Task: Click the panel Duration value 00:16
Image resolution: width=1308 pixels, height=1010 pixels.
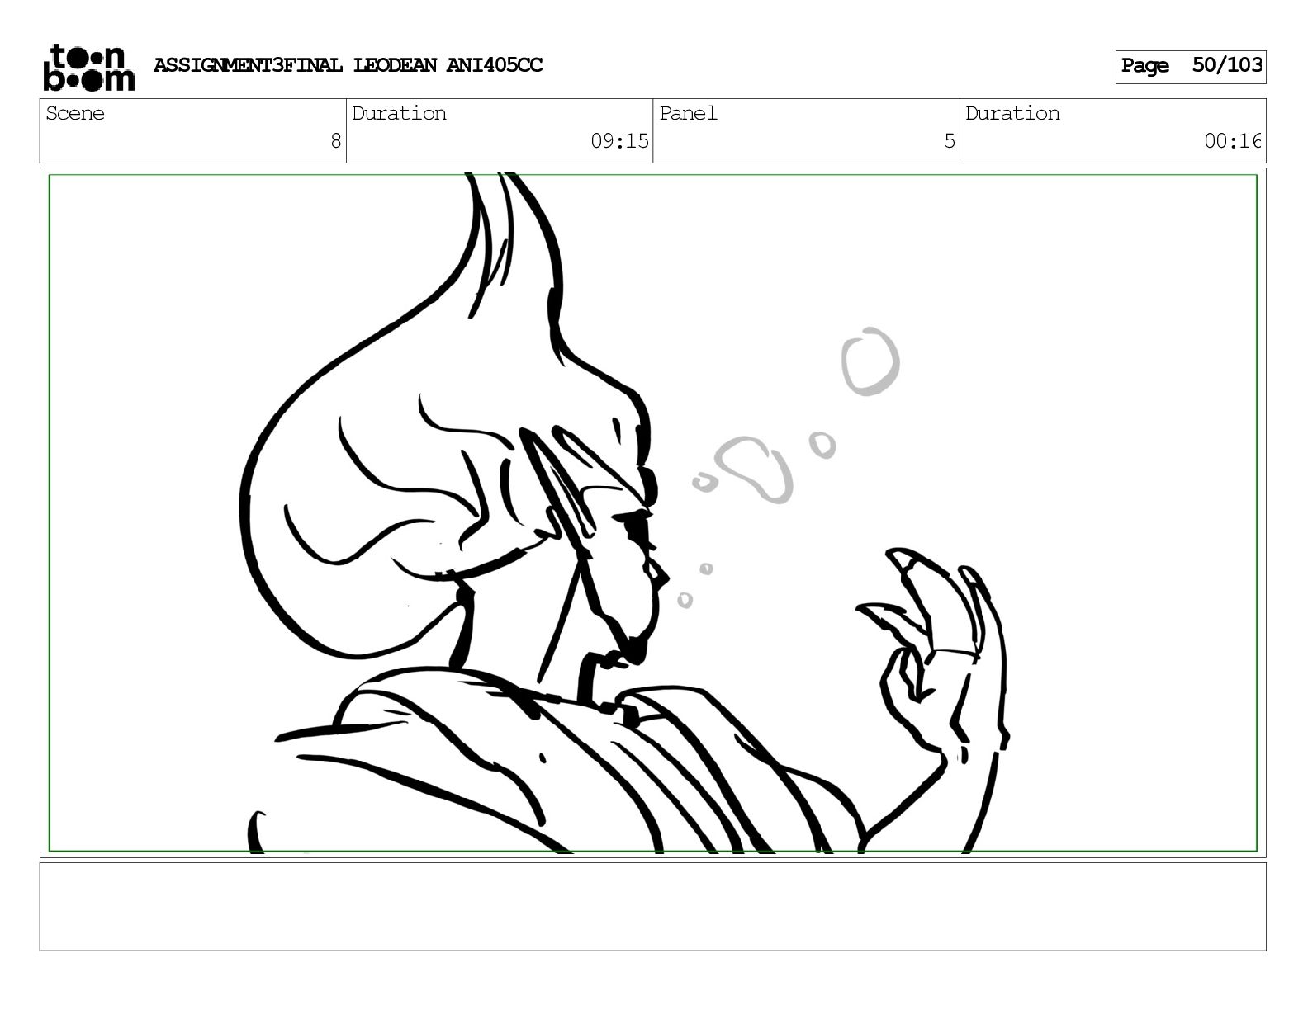Action: tap(1232, 141)
